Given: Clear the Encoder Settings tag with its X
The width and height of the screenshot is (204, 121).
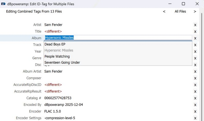Looking at the screenshot, I should (195, 118).
